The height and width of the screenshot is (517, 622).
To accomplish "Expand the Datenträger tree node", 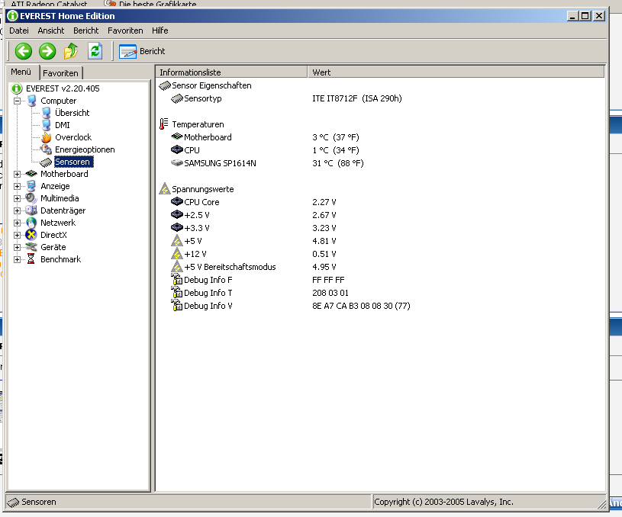I will [x=17, y=211].
